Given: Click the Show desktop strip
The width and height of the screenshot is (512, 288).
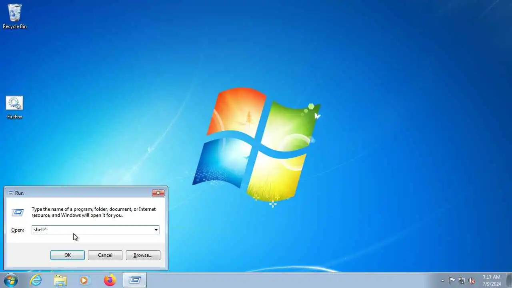Looking at the screenshot, I should pyautogui.click(x=509, y=280).
